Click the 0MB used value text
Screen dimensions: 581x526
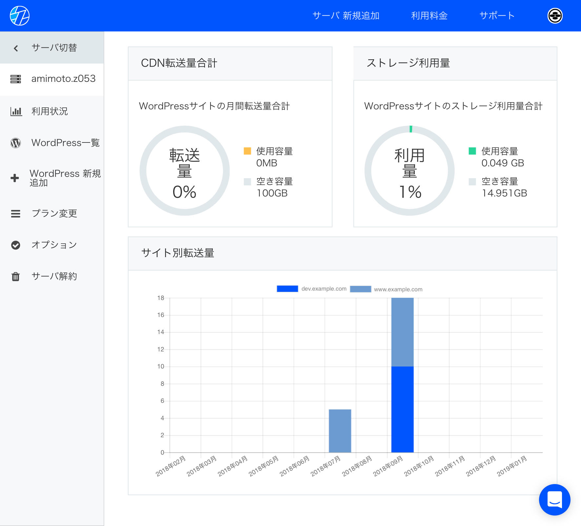coord(267,163)
